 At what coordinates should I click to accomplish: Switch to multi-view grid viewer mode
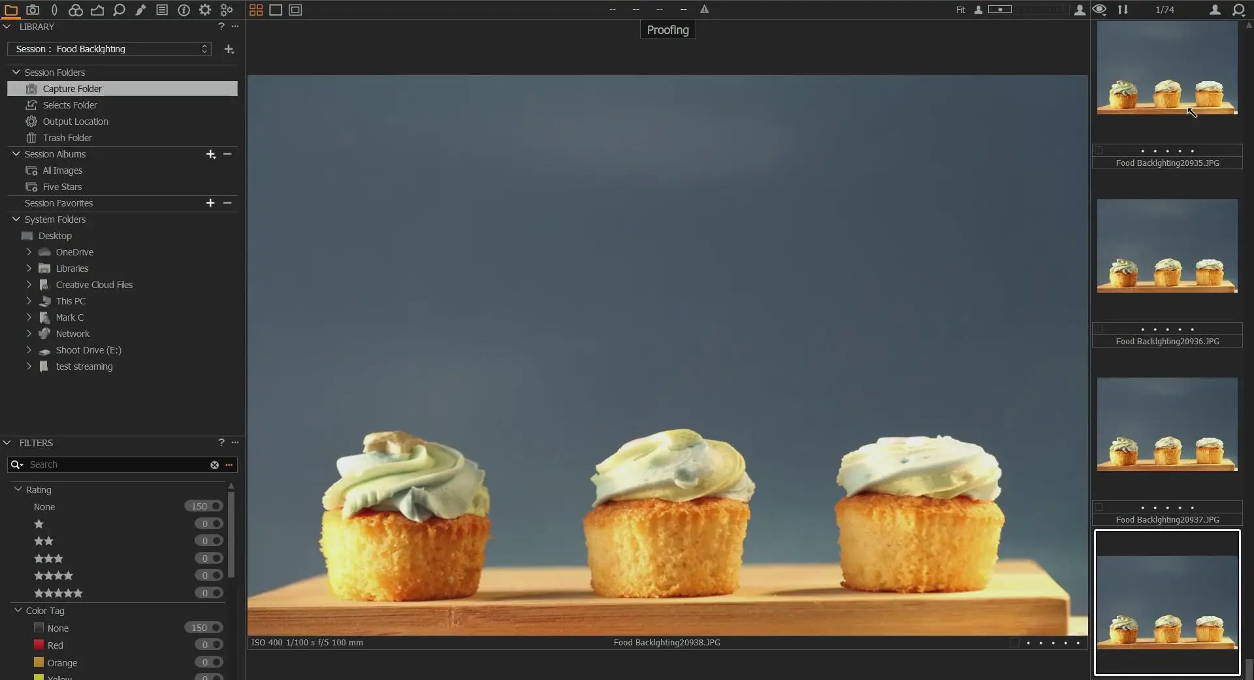(256, 10)
